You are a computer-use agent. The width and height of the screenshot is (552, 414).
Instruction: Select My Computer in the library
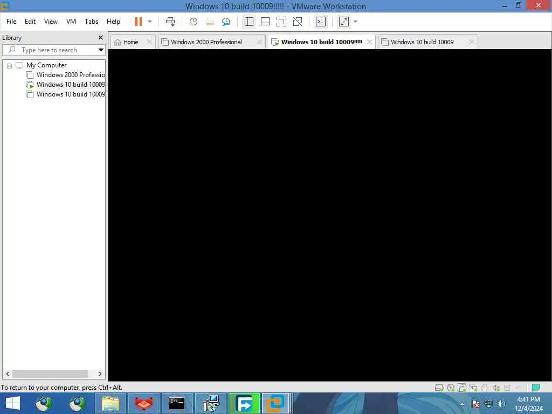(46, 65)
